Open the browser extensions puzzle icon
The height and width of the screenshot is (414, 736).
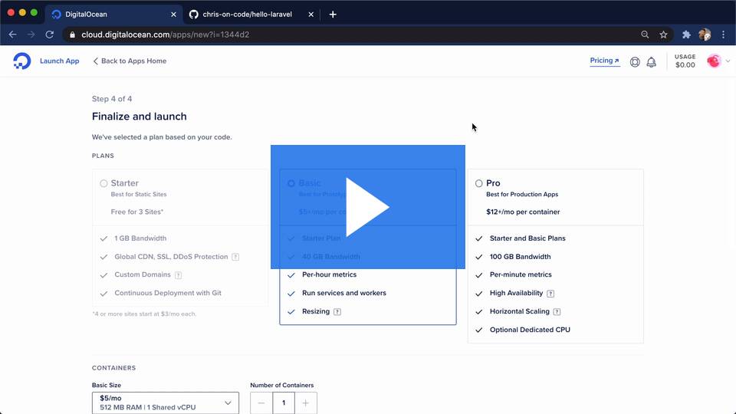[686, 34]
